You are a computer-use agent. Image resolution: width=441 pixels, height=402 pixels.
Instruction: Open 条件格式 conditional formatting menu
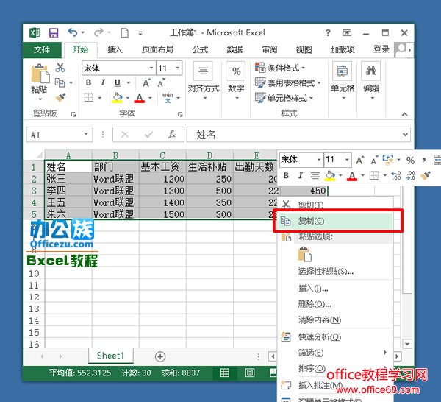pos(280,68)
